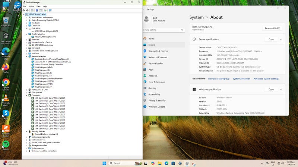Open the This PC desktop icon
298x167 pixels.
[x=5, y=6]
